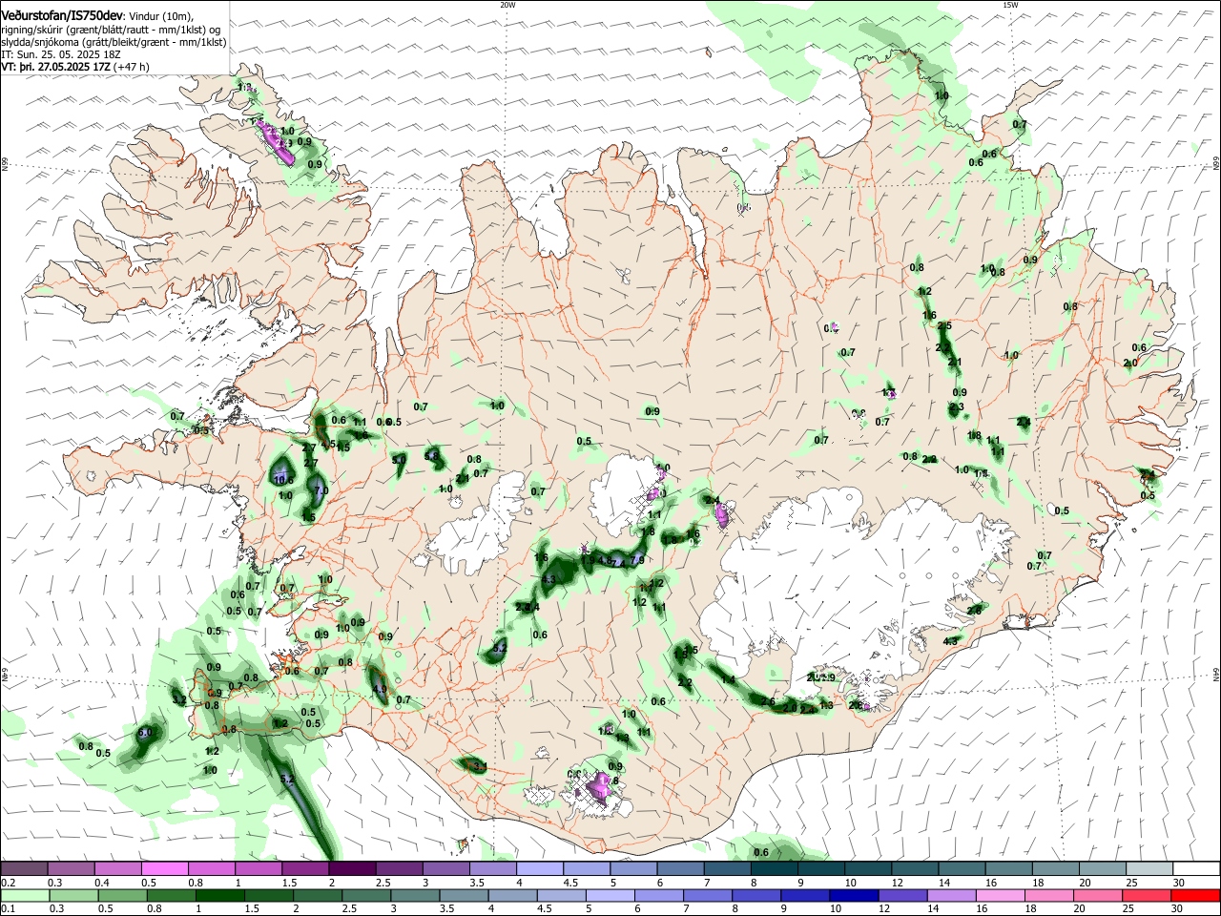
Task: Click the '4.9' precipitation value on the map
Action: point(380,689)
